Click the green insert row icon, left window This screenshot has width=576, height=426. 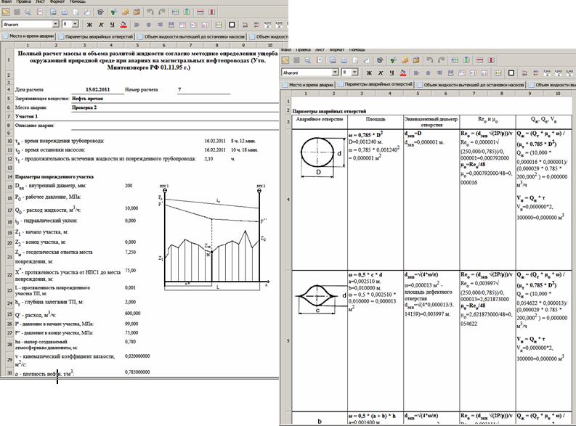coord(175,12)
